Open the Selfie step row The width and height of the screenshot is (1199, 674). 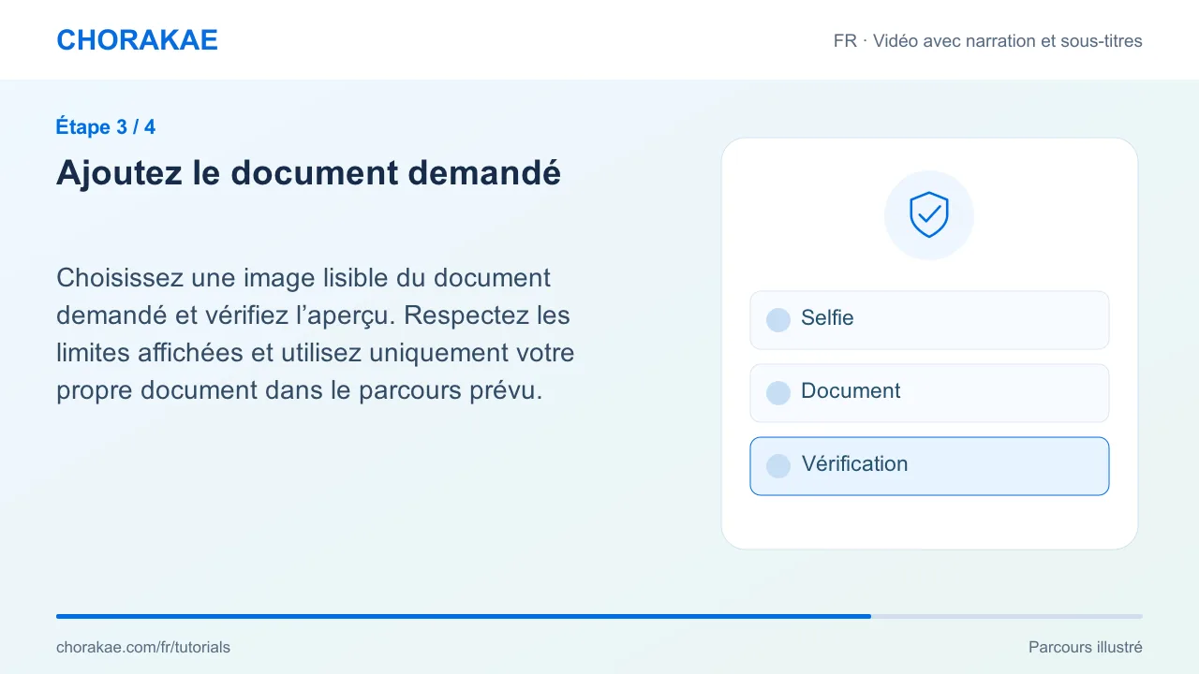[929, 320]
